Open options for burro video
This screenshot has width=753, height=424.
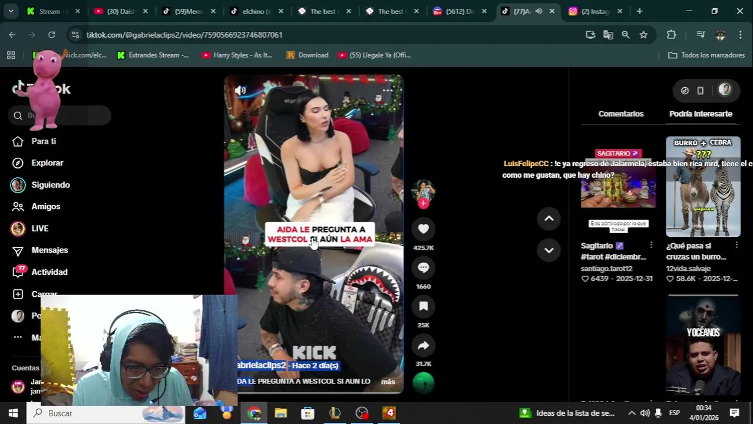click(x=737, y=245)
